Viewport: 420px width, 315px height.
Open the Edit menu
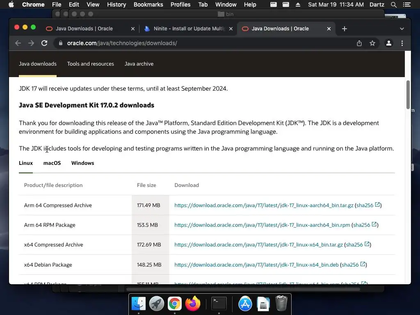pyautogui.click(x=74, y=5)
